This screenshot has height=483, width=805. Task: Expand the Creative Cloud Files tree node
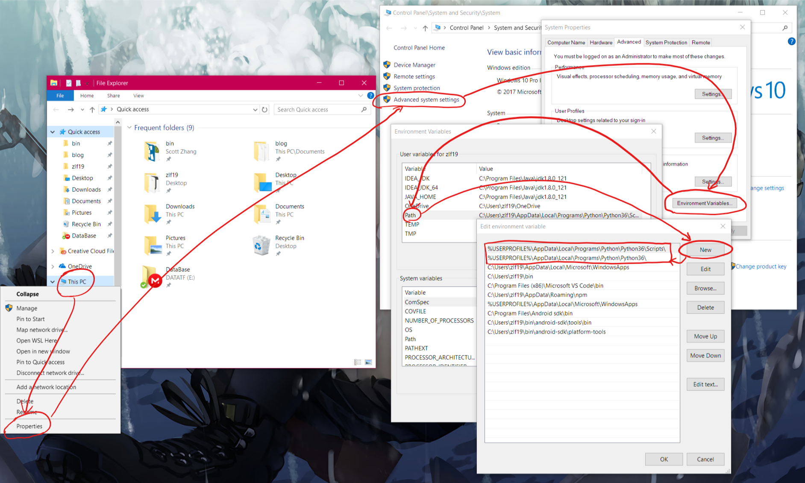pos(53,251)
